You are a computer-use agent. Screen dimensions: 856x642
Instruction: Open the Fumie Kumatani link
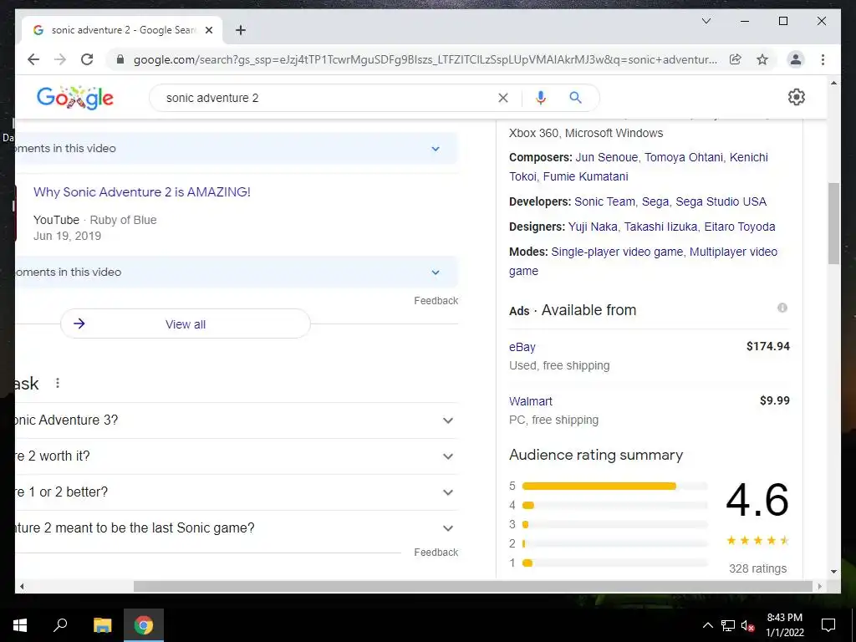coord(586,176)
